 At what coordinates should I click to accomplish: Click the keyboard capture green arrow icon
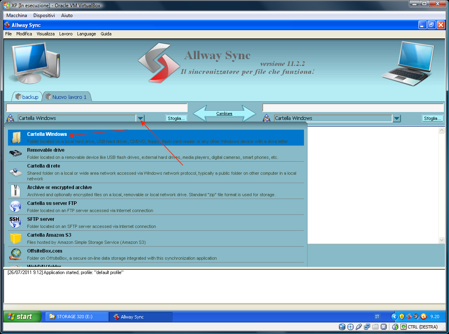(403, 327)
